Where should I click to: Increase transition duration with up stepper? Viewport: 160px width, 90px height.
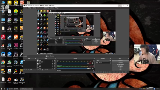tap(110, 62)
